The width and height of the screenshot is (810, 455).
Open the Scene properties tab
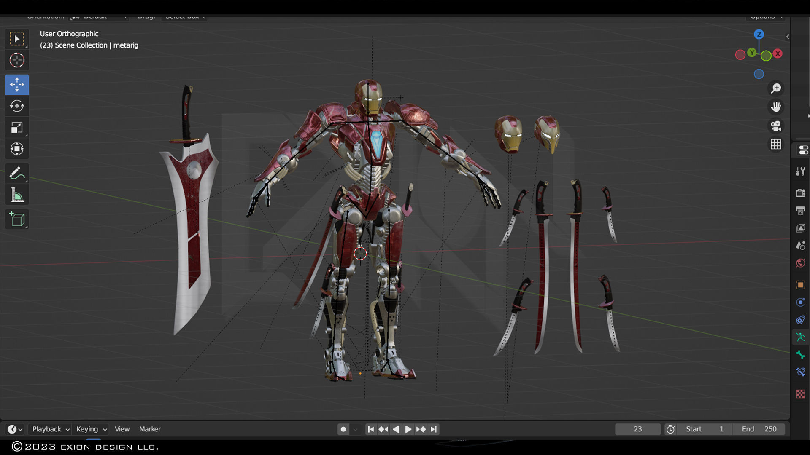pos(800,245)
